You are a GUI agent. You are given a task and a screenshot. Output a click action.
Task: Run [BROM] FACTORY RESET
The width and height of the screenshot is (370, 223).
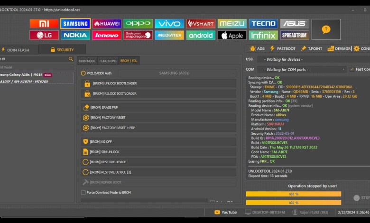(158, 118)
